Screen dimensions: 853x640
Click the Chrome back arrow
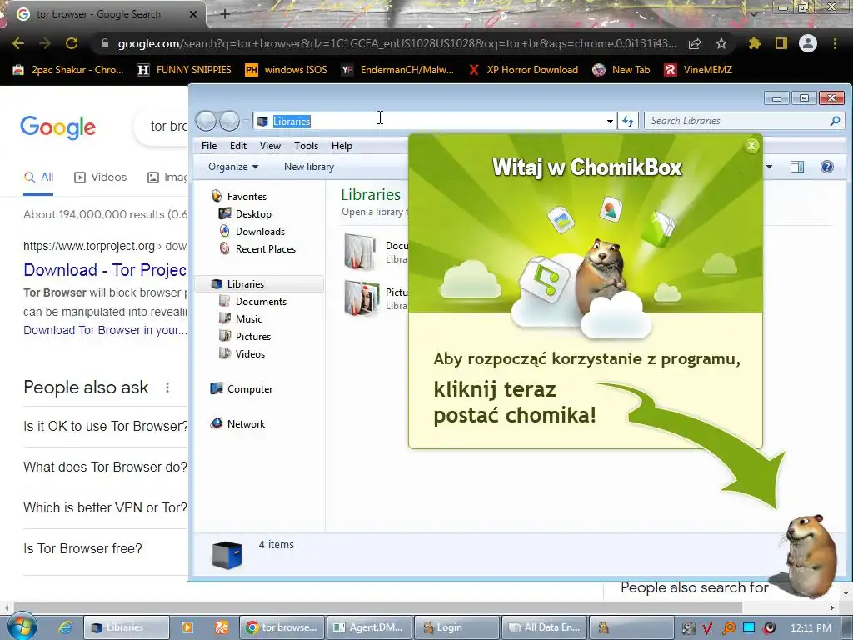(x=18, y=43)
